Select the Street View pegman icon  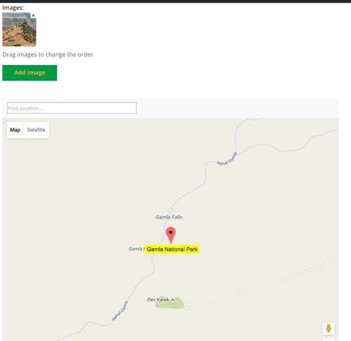pos(328,329)
